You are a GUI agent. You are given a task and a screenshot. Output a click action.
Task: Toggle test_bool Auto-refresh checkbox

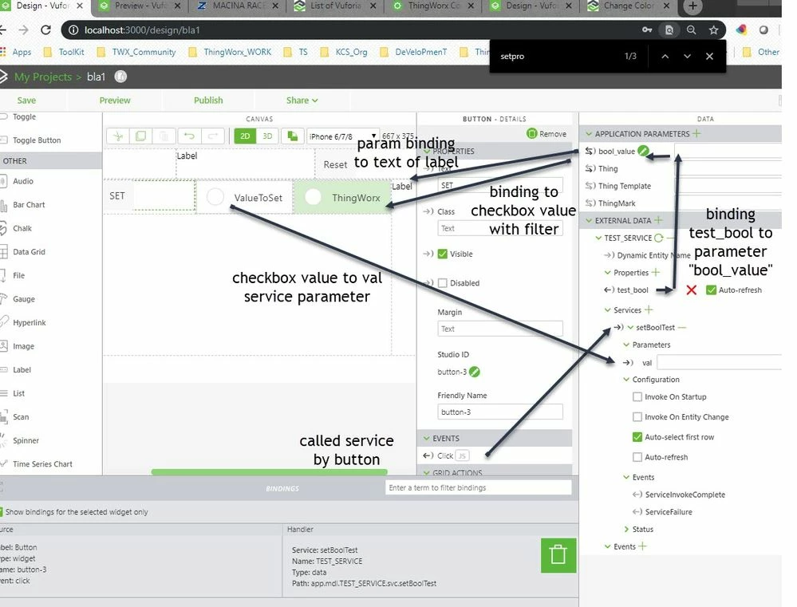click(x=711, y=290)
